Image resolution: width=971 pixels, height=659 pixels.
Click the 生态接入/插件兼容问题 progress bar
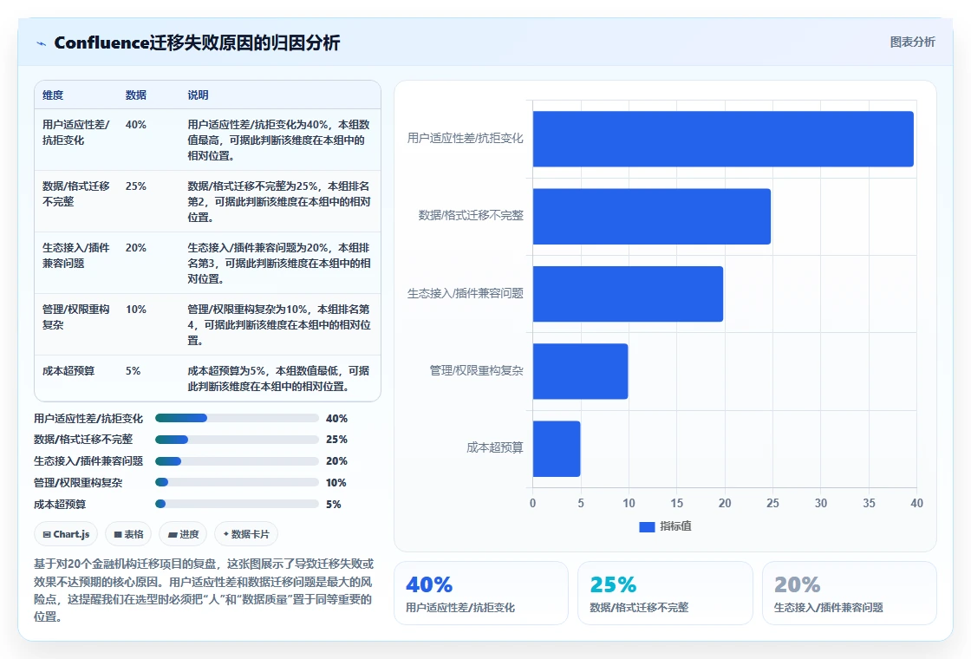coord(237,460)
